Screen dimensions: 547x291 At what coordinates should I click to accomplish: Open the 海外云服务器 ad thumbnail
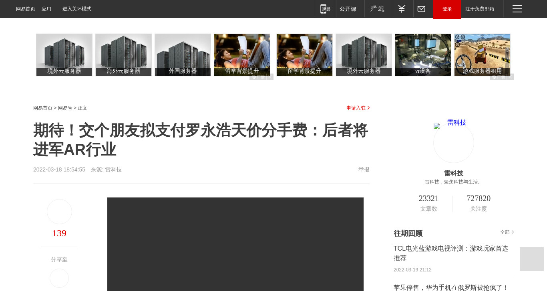123,55
